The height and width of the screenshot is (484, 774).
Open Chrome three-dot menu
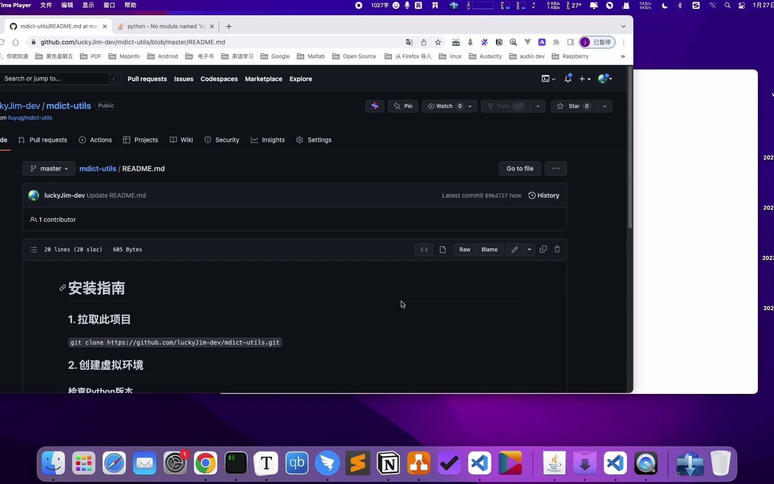click(x=623, y=42)
